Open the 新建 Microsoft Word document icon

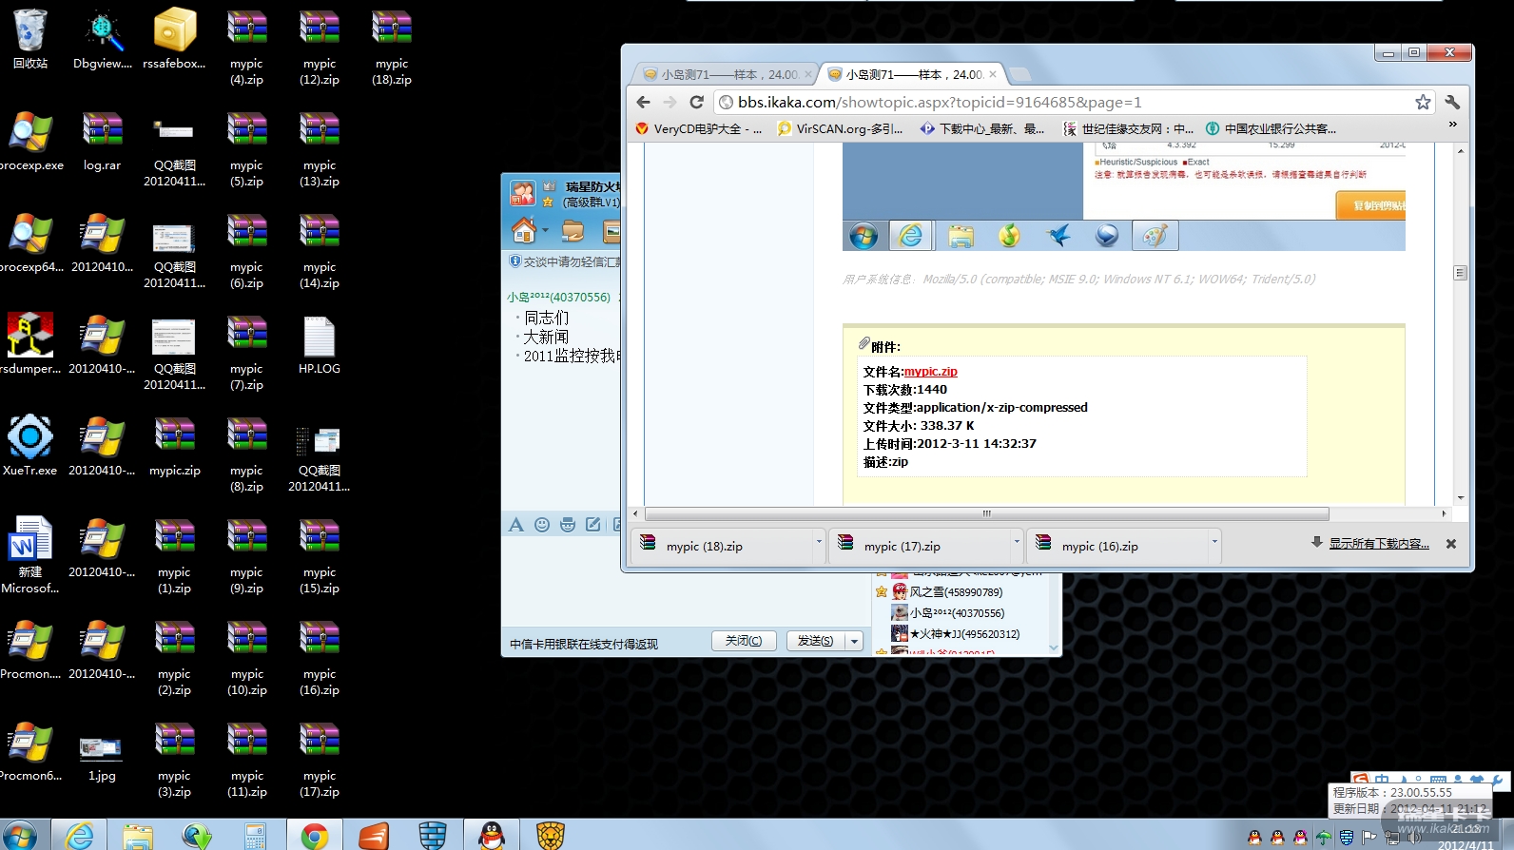(x=30, y=555)
